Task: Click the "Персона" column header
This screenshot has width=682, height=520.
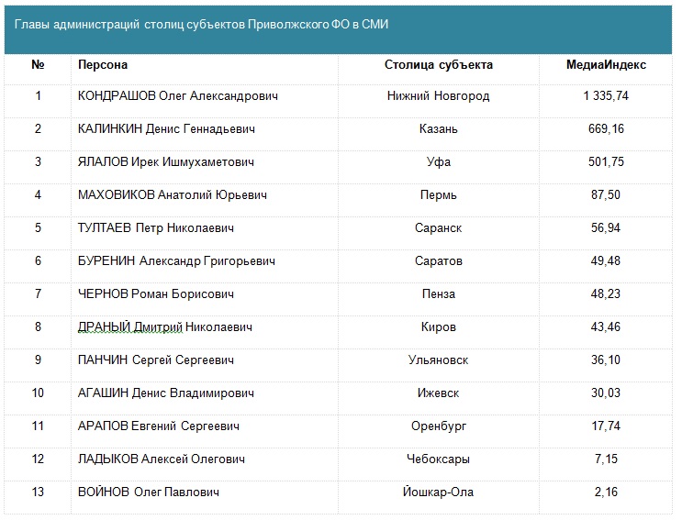Action: (x=103, y=65)
